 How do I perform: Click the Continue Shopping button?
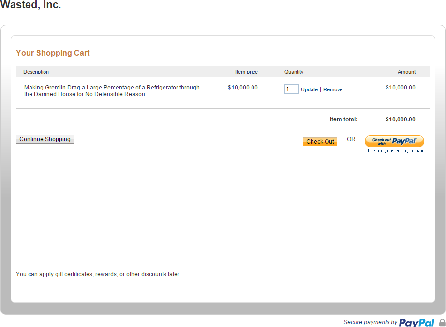[x=45, y=139]
